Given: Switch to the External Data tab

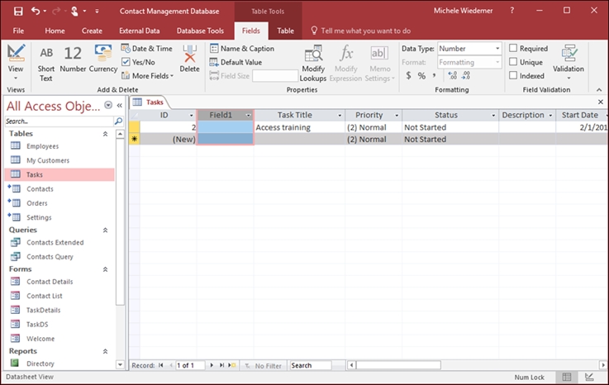Looking at the screenshot, I should (139, 31).
